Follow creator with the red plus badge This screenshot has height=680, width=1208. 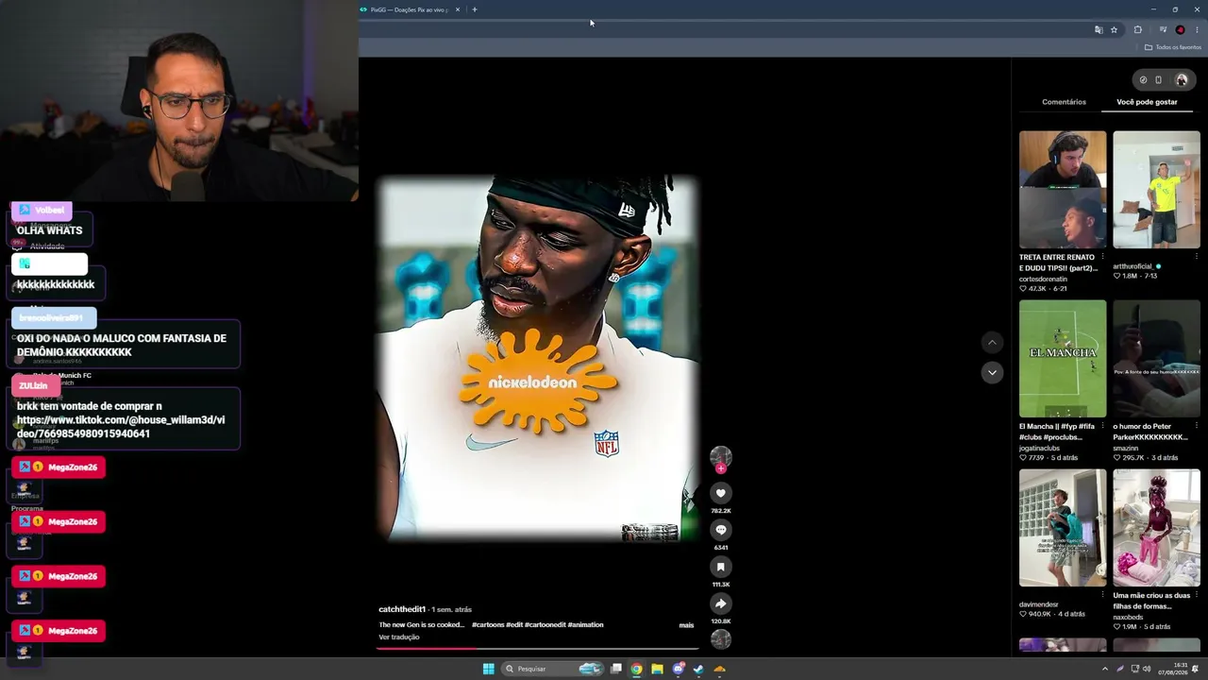point(721,468)
